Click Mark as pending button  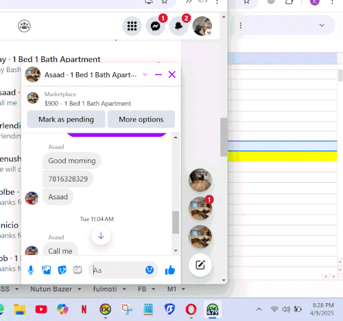[x=66, y=119]
